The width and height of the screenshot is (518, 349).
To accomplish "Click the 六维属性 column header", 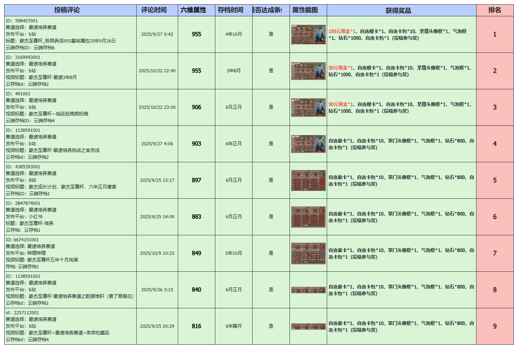I will 197,10.
